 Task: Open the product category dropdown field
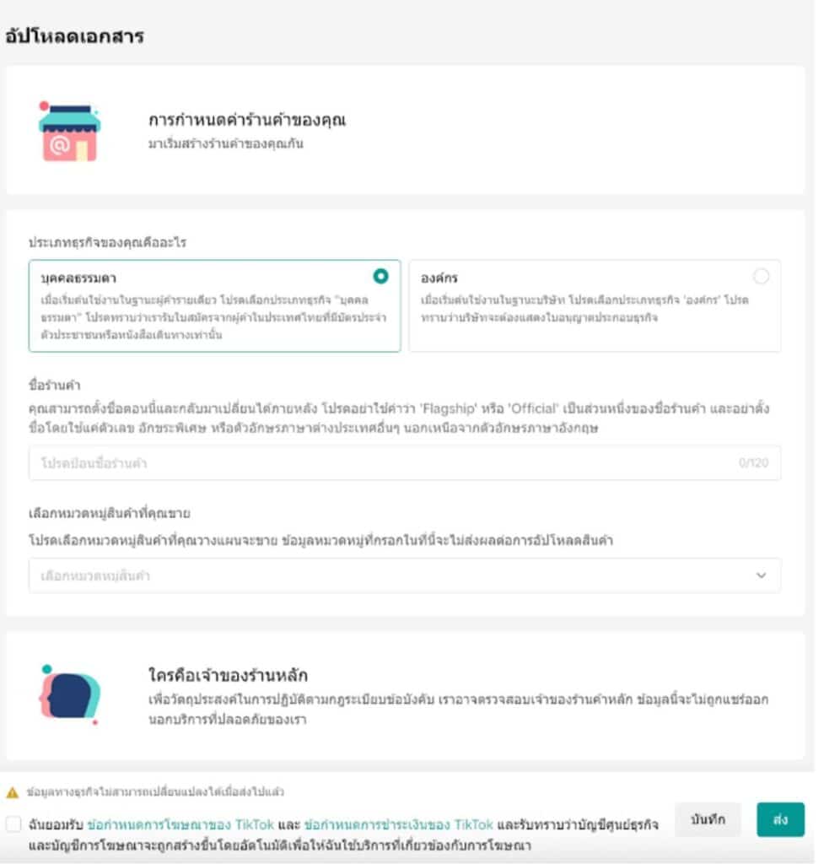coord(405,575)
